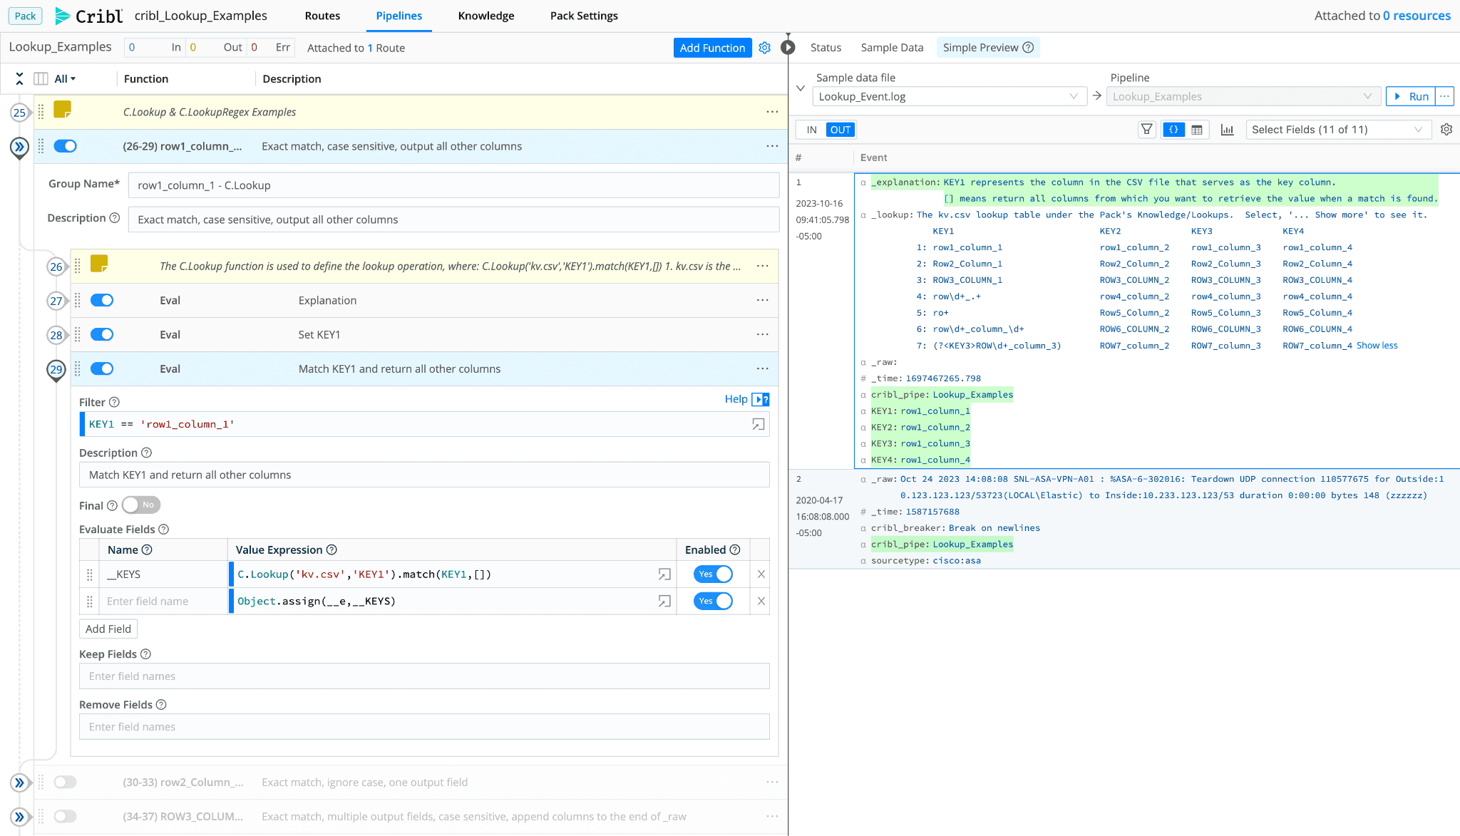This screenshot has width=1460, height=836.
Task: Click the Keep Fields input box
Action: [x=424, y=676]
